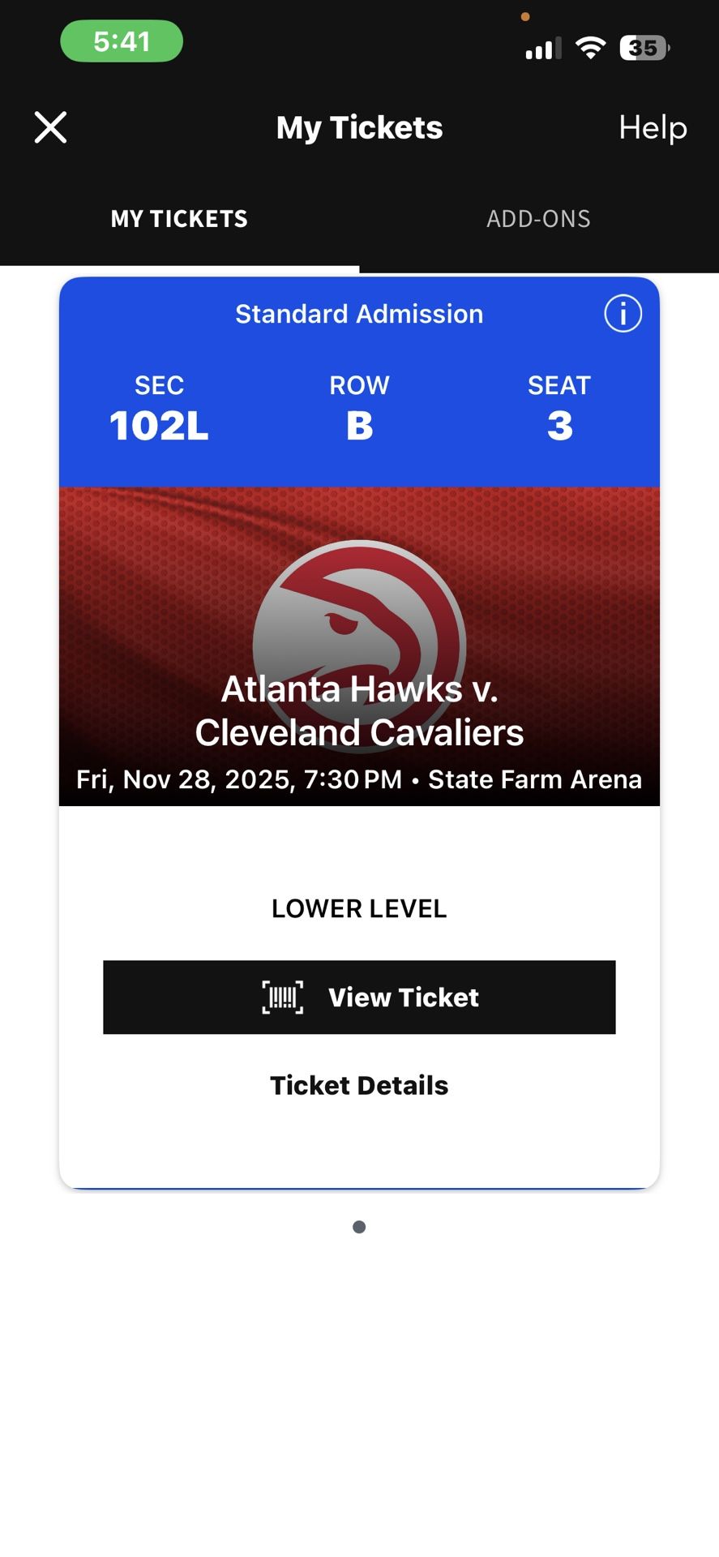The width and height of the screenshot is (719, 1557).
Task: Tap the cellular signal bars icon
Action: tap(541, 48)
